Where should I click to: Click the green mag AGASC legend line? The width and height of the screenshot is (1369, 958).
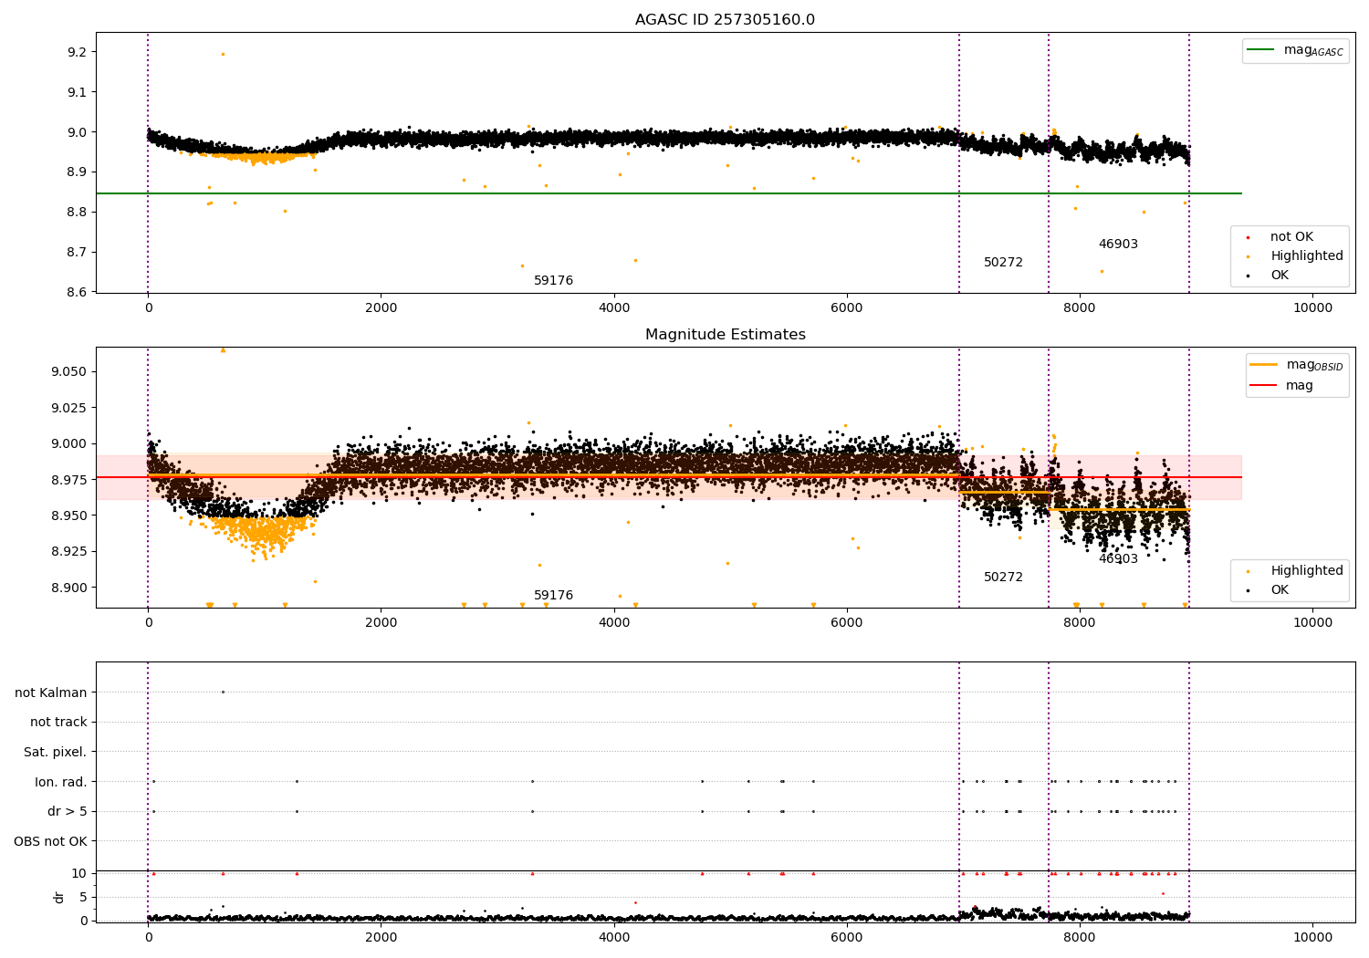(x=1261, y=50)
